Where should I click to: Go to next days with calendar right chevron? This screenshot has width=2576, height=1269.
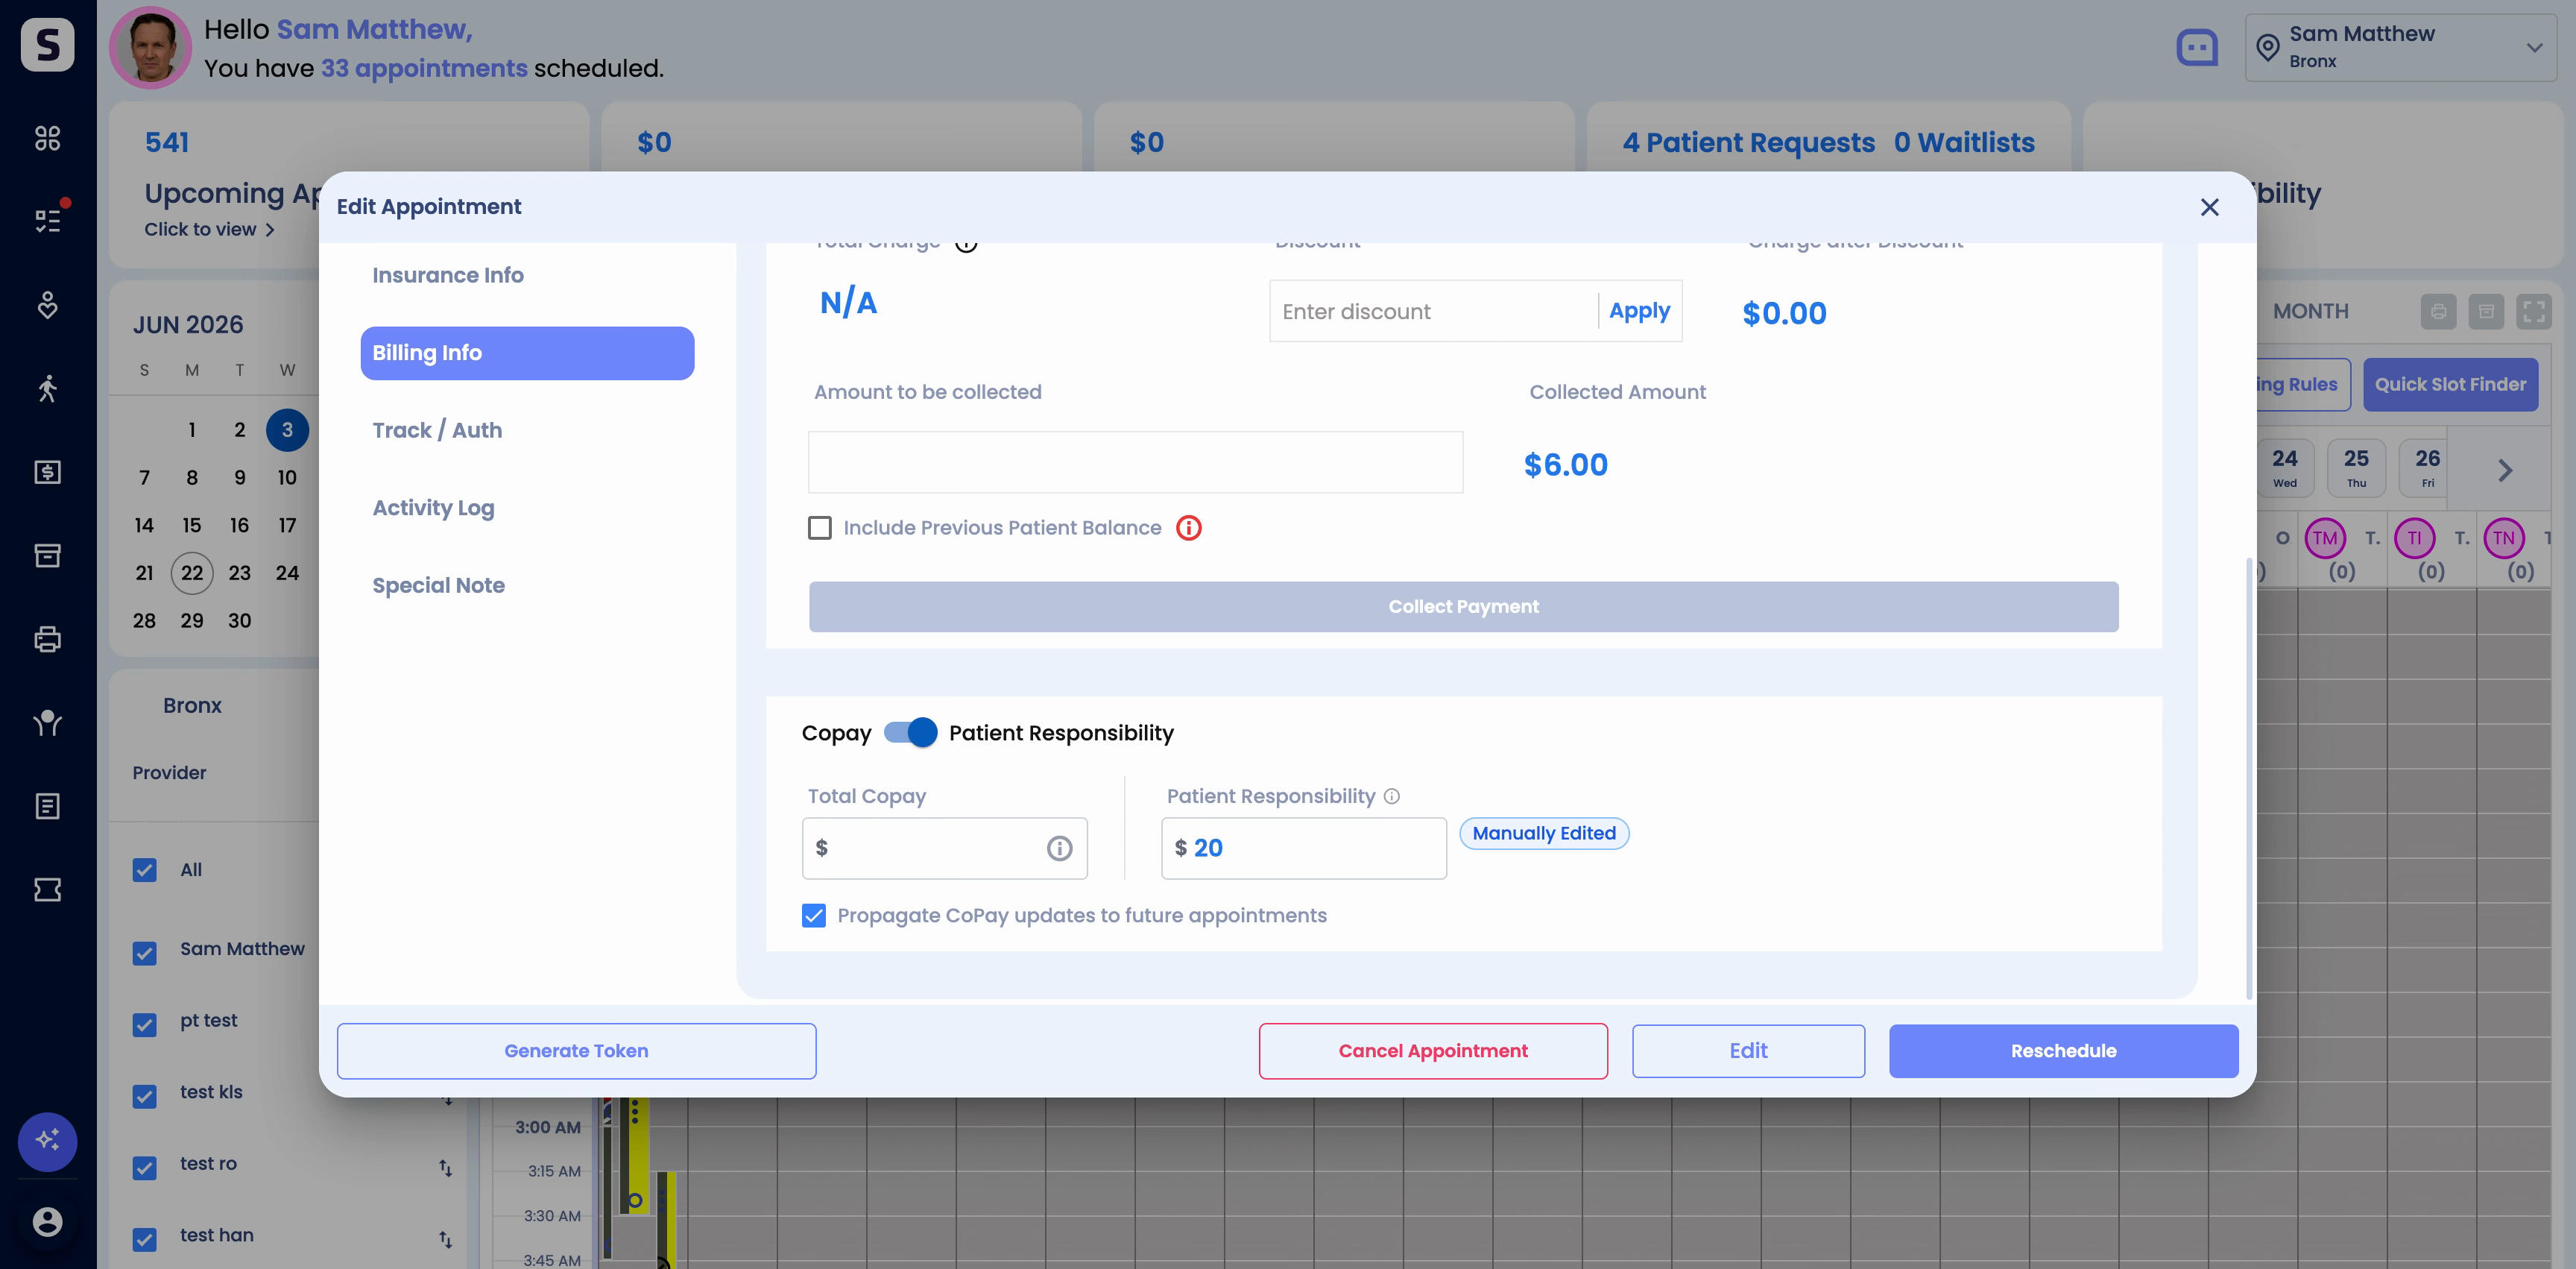[x=2504, y=471]
